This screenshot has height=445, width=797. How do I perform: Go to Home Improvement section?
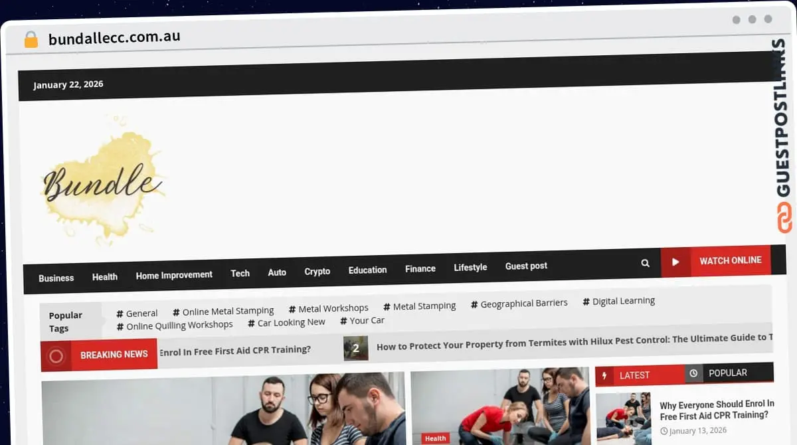174,275
